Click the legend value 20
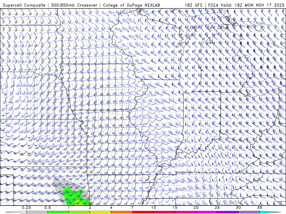The width and height of the screenshot is (286, 214). [x=196, y=208]
